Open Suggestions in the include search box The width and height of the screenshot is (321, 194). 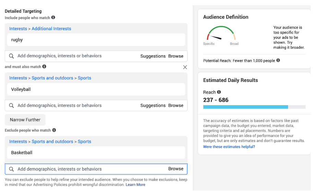coord(153,56)
